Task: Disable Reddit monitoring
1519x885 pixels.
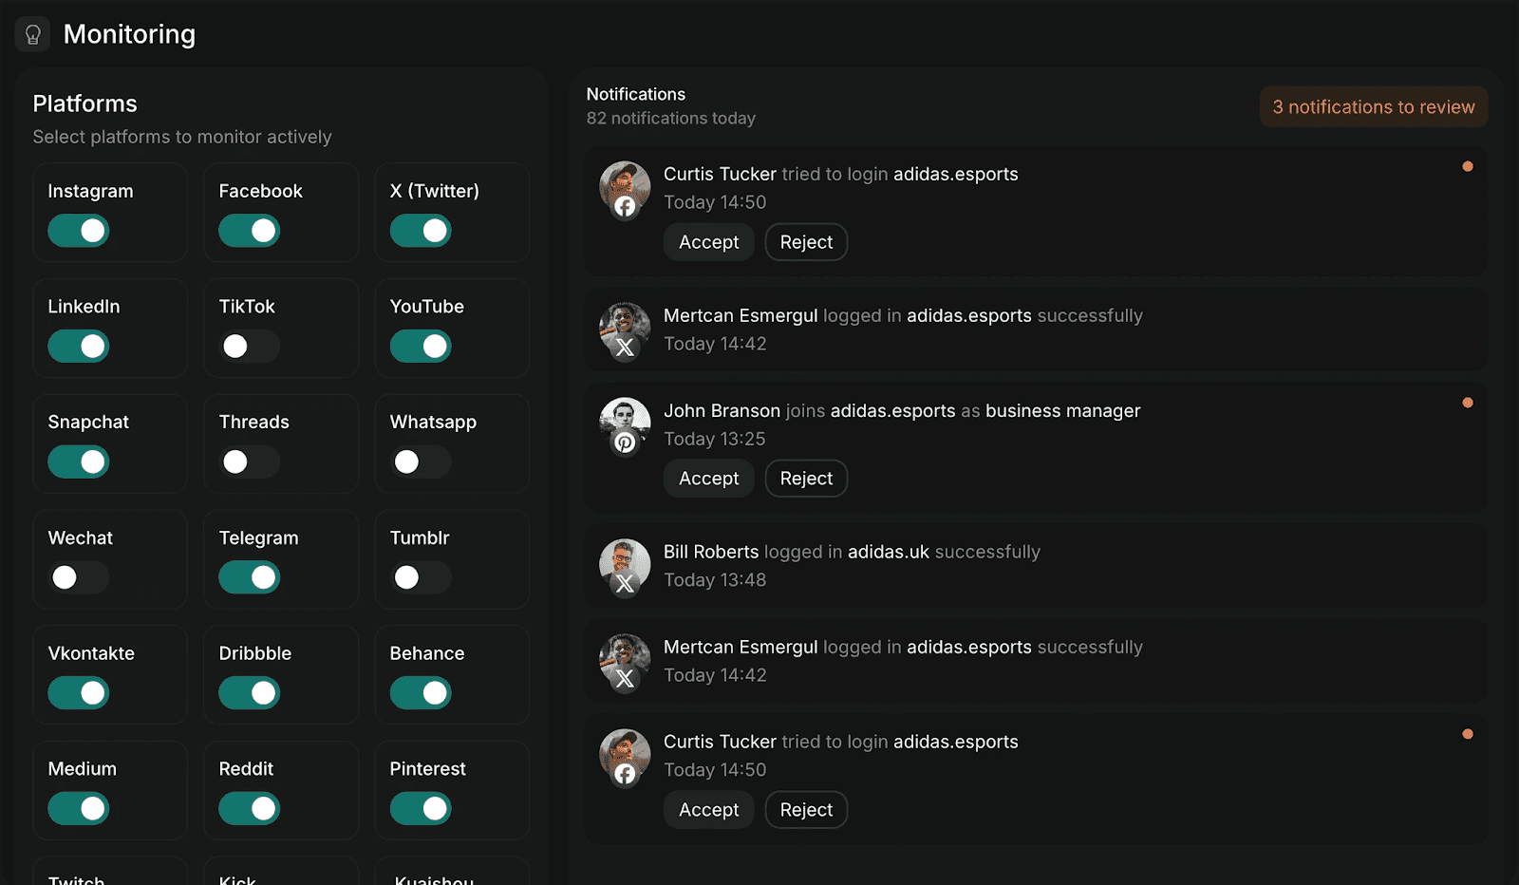Action: pos(250,809)
